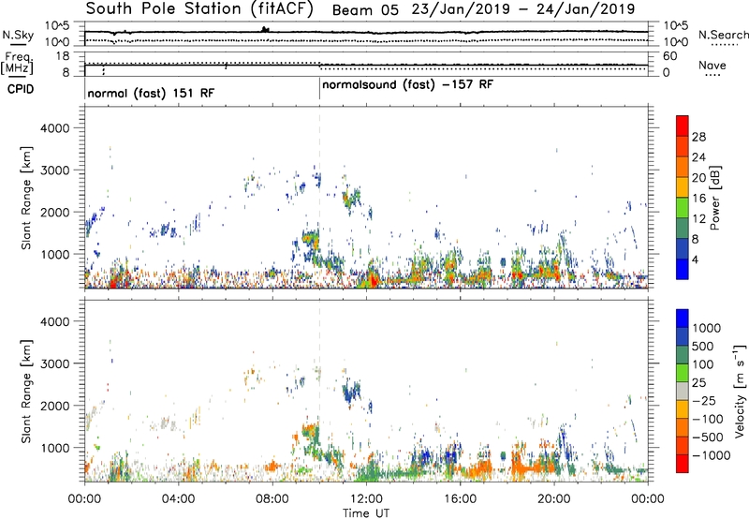
Task: Click the 'N.Sky' legend label
Action: coord(18,35)
